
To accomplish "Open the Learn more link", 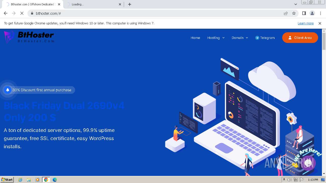I will pos(306,23).
